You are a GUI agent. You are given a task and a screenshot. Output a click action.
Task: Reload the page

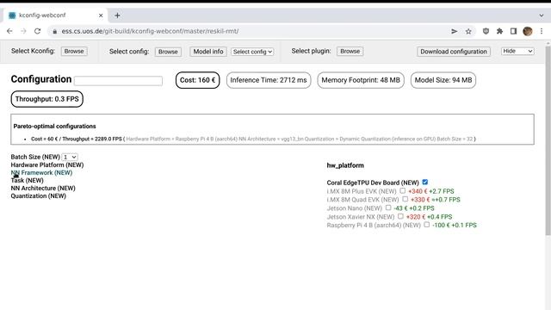coord(37,31)
